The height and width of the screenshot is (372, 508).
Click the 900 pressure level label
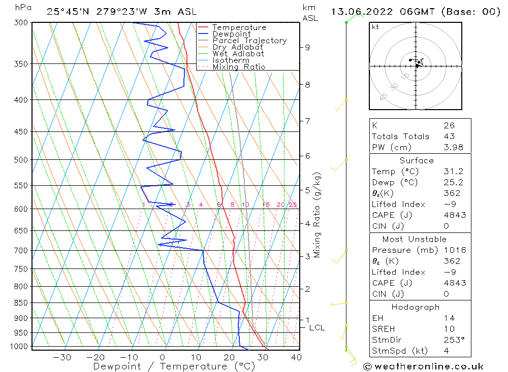[21, 318]
